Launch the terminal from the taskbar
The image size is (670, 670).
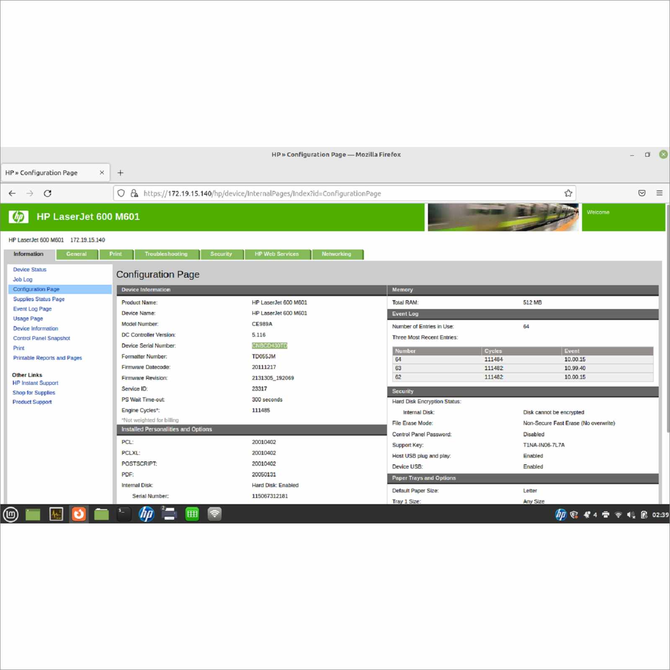click(x=124, y=514)
